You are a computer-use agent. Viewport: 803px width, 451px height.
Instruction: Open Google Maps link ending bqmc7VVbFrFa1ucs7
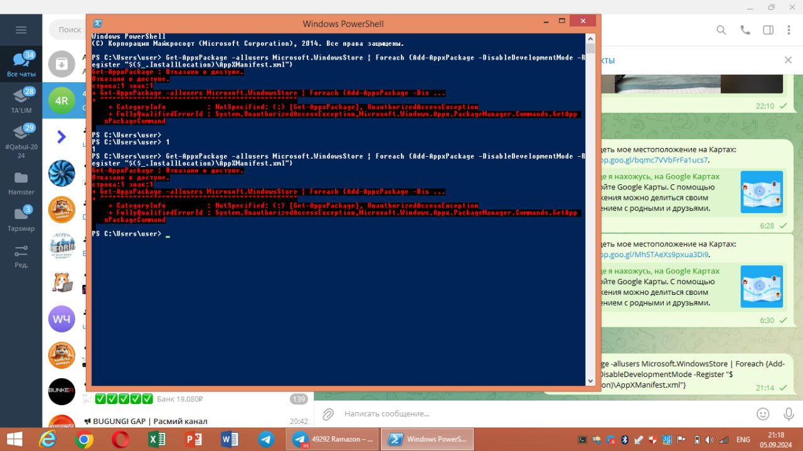656,160
